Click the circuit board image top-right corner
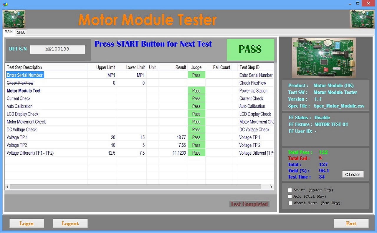Viewport: 377px width, 233px height. 362,19
